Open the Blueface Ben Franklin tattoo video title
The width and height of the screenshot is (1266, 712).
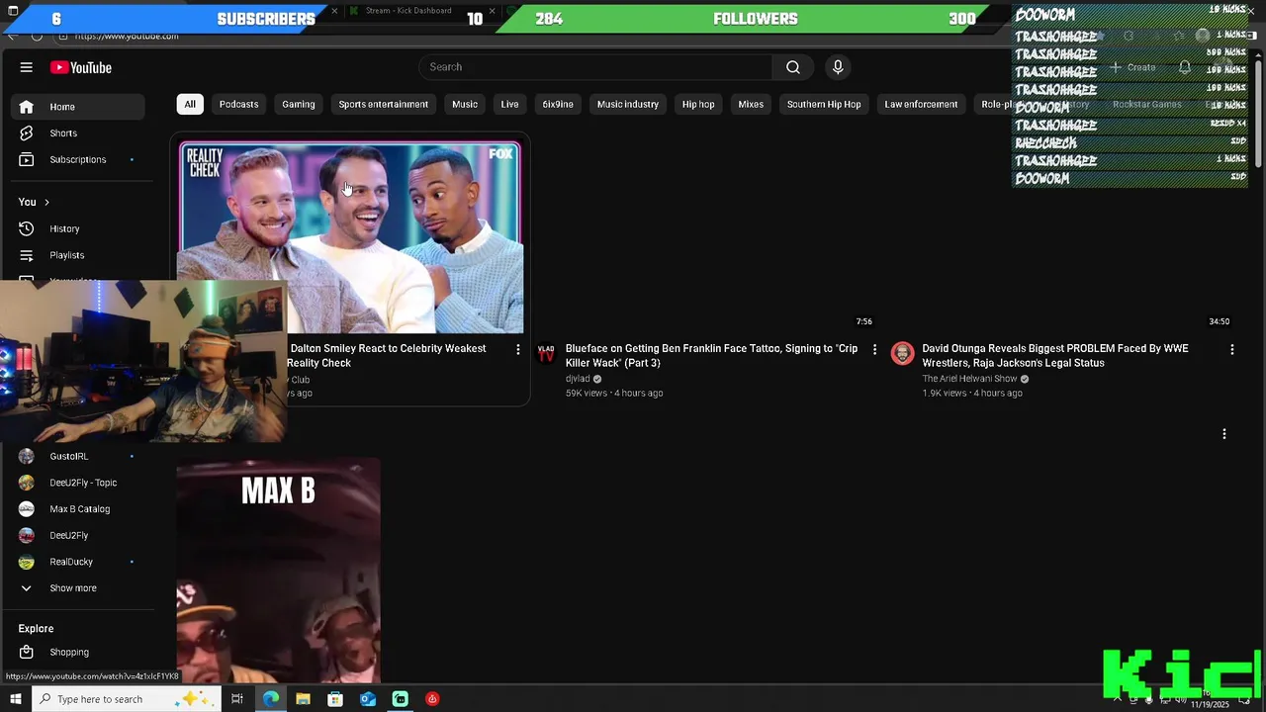(x=711, y=356)
